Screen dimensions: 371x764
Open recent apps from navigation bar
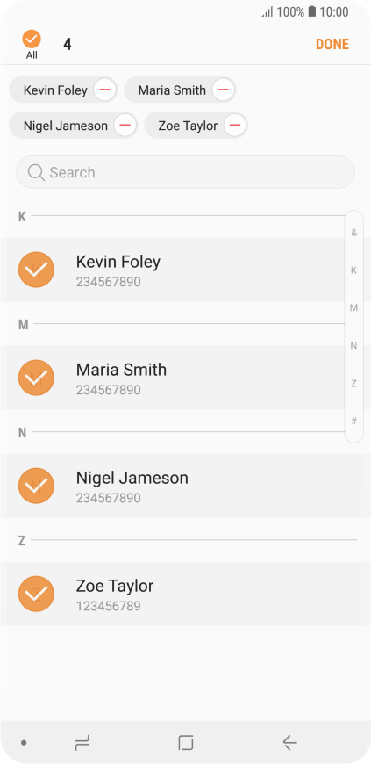coord(82,743)
